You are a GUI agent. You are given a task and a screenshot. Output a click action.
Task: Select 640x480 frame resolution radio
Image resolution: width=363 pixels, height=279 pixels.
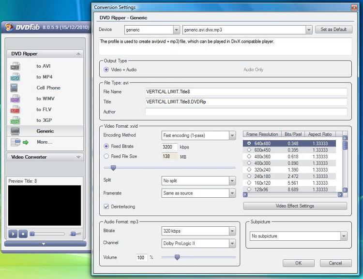pyautogui.click(x=249, y=144)
